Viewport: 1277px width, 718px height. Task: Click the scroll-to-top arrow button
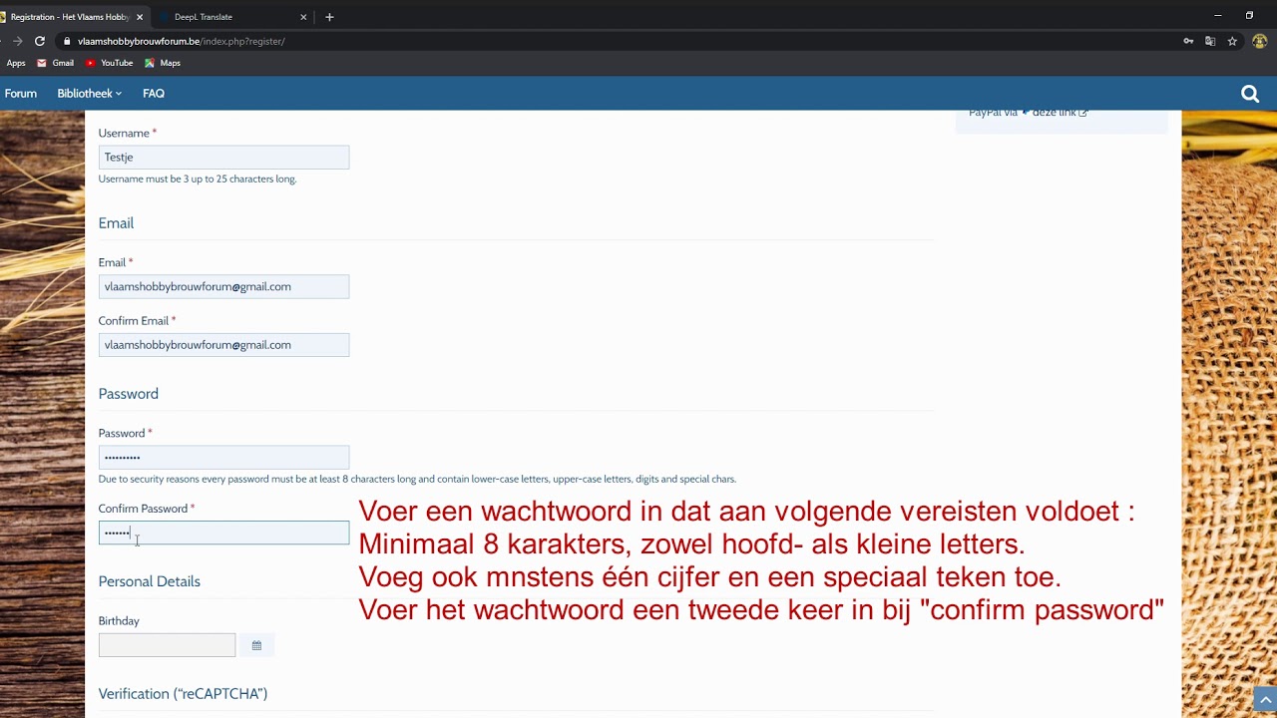point(1266,701)
